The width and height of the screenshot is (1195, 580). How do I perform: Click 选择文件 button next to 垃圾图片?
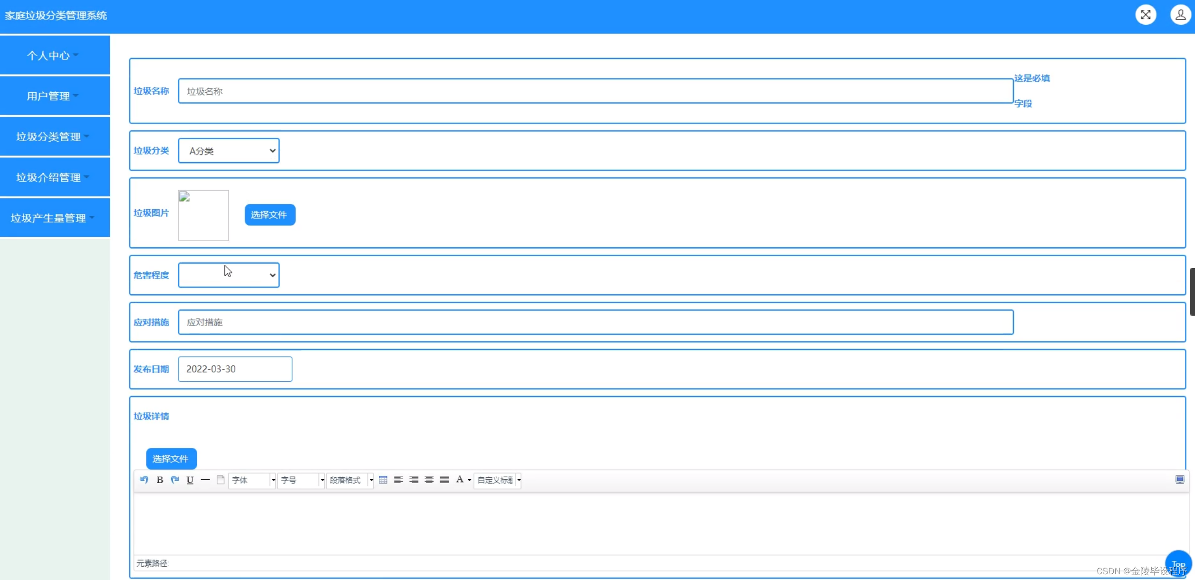pos(270,215)
